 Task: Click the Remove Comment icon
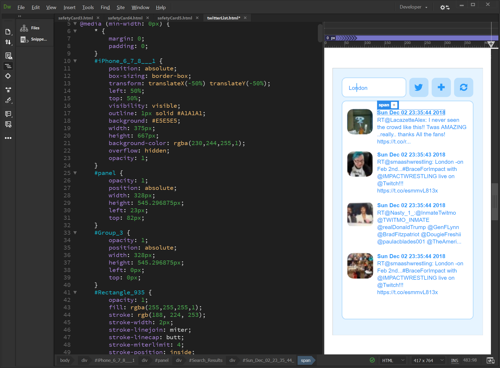[x=8, y=125]
